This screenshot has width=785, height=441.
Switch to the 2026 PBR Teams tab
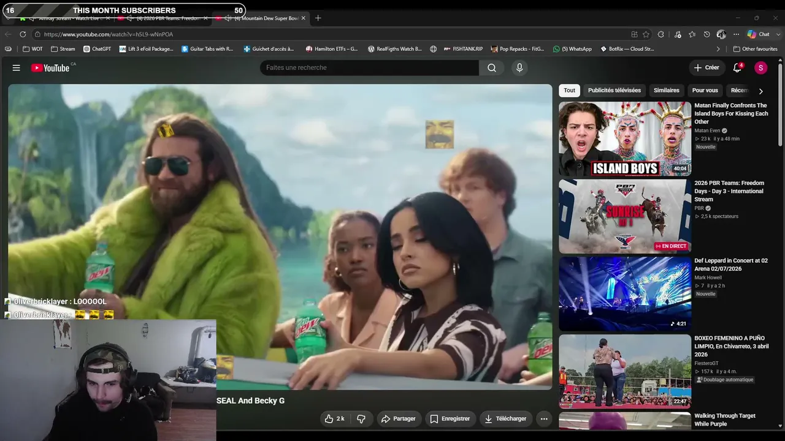(x=164, y=18)
